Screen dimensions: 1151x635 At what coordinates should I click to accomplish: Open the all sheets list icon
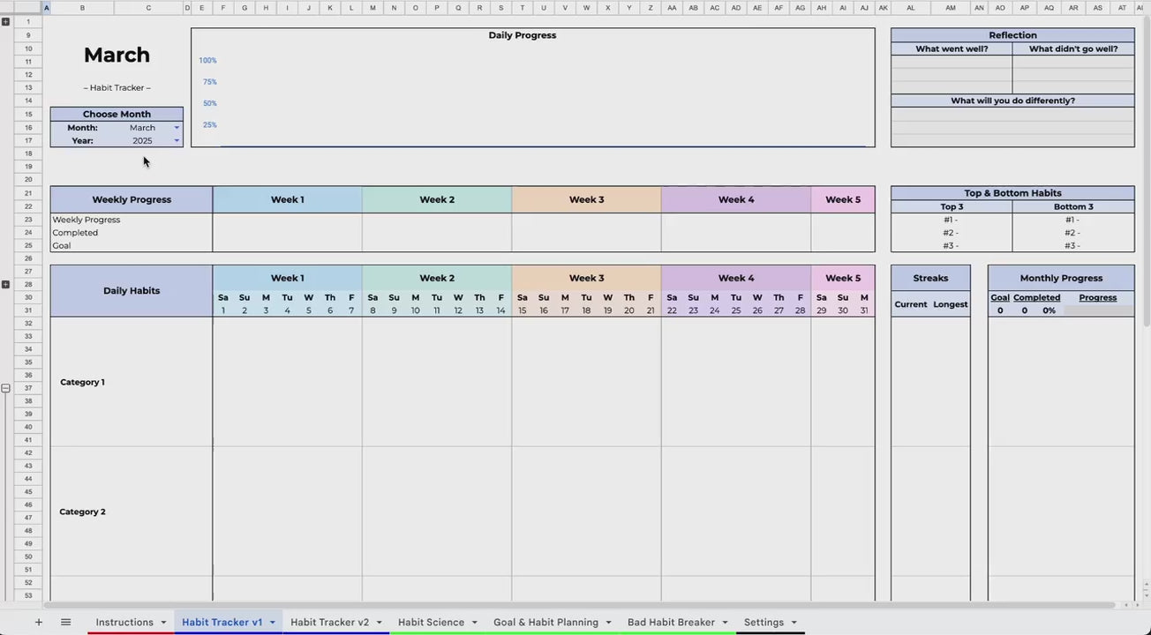(x=65, y=622)
